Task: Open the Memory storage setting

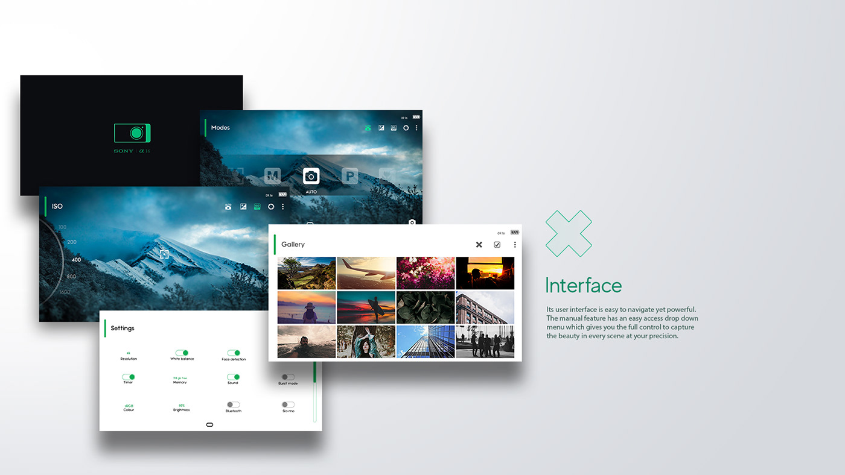Action: pyautogui.click(x=180, y=380)
